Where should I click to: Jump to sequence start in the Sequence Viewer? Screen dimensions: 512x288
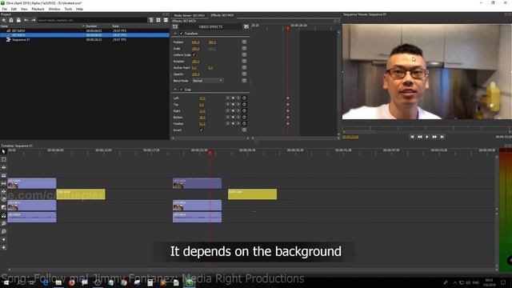(412, 137)
